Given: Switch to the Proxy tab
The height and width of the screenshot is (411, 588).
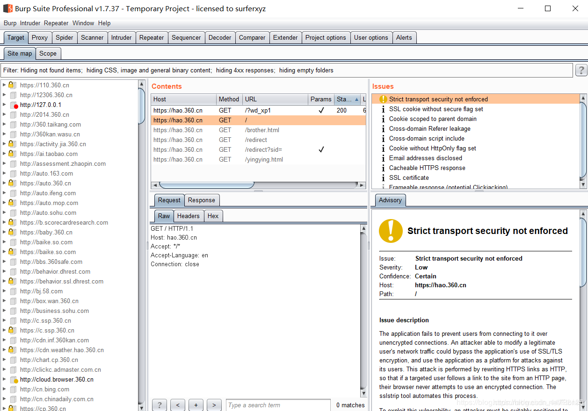Looking at the screenshot, I should [40, 37].
